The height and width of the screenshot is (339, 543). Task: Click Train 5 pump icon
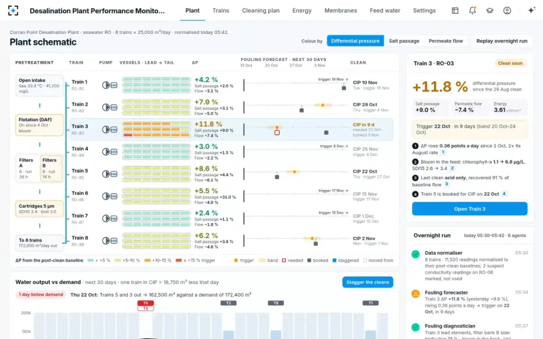point(105,174)
